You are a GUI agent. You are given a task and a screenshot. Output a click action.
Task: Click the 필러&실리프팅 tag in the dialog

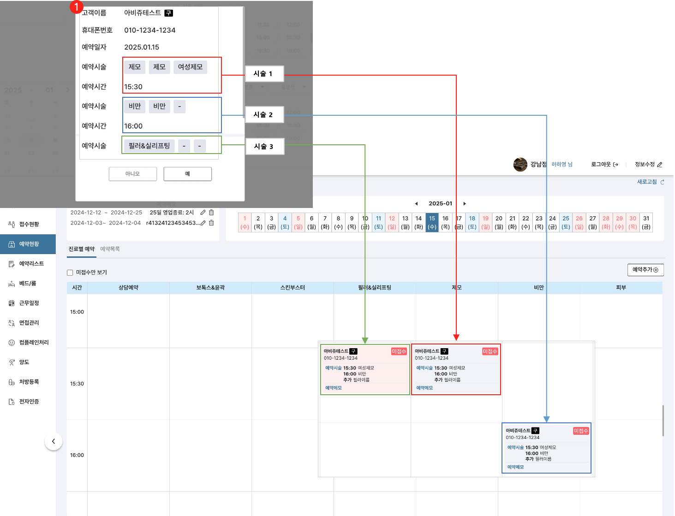149,146
